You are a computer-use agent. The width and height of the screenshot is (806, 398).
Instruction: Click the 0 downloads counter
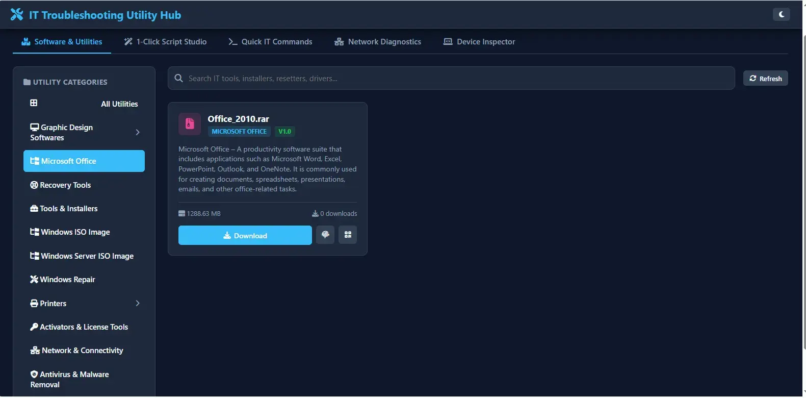click(x=334, y=213)
